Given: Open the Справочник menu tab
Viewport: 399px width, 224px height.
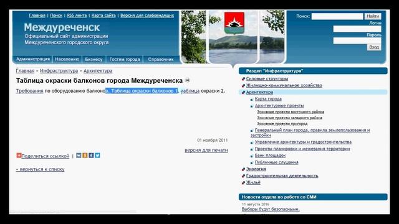Looking at the screenshot, I should pos(161,59).
